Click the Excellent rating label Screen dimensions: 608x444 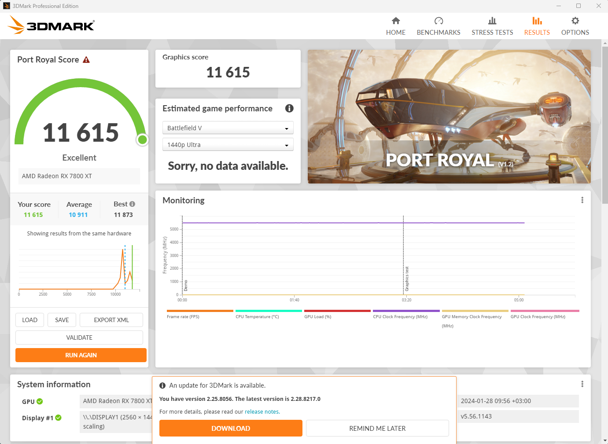point(79,158)
